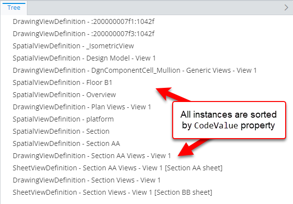Screen dimensions: 293x204
Task: Click the sorted by CodeValue callout box
Action: coord(229,120)
